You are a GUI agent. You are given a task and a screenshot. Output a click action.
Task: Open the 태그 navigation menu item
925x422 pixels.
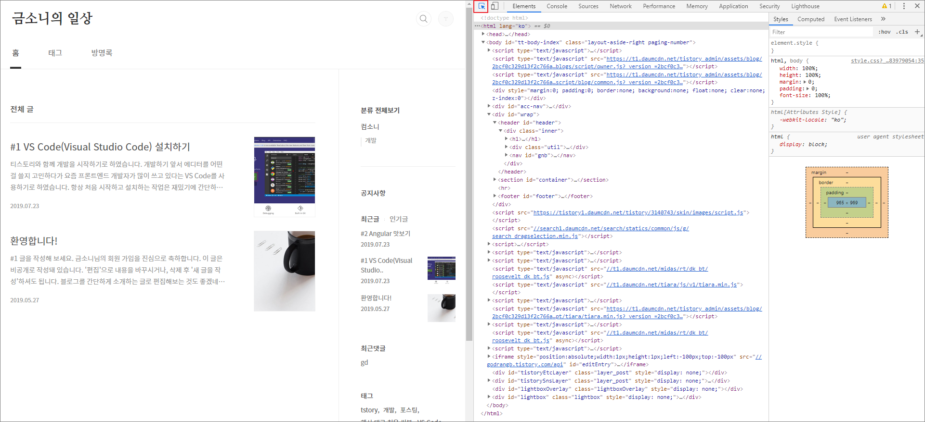[x=55, y=53]
